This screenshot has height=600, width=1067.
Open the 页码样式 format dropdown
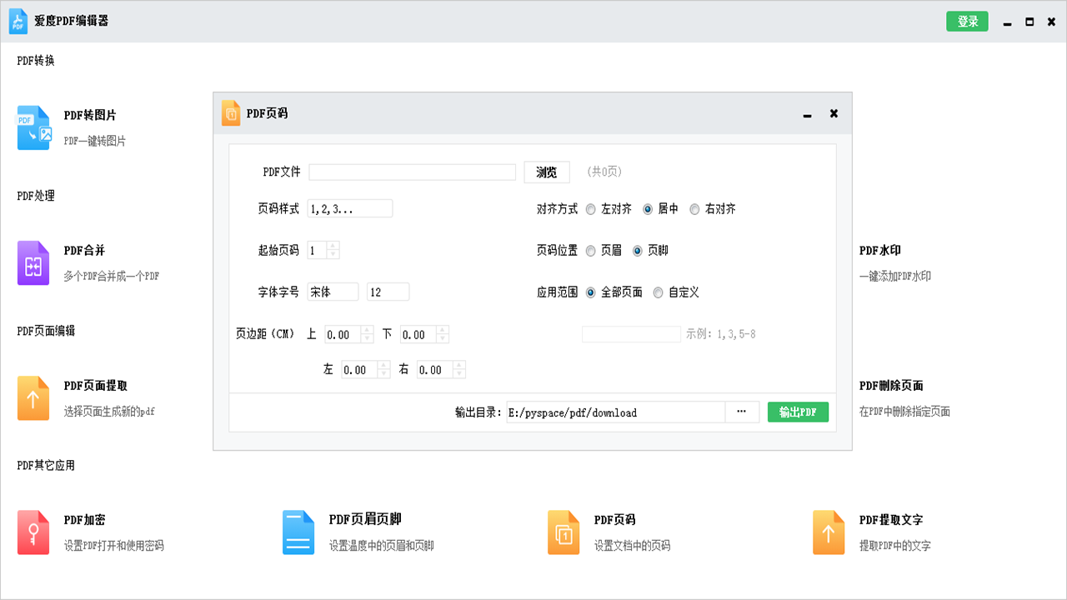(350, 208)
